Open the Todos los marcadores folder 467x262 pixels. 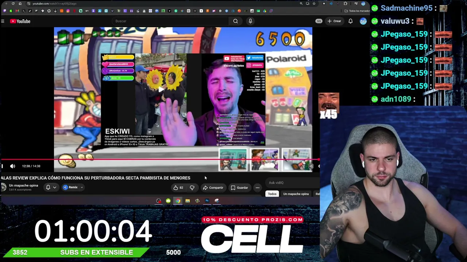click(x=357, y=11)
